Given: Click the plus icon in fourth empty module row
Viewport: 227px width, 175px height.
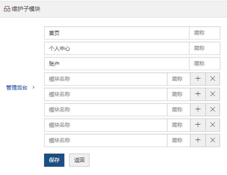Looking at the screenshot, I should click(x=198, y=125).
